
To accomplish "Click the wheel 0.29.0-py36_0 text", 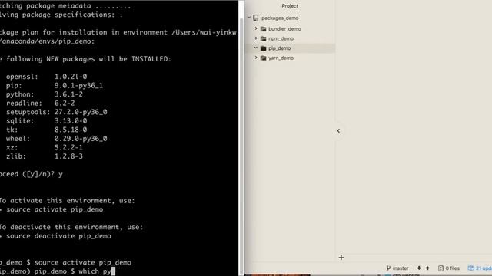I will click(x=81, y=138).
